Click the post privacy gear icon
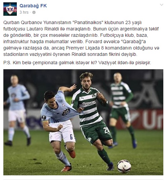 tap(34, 12)
